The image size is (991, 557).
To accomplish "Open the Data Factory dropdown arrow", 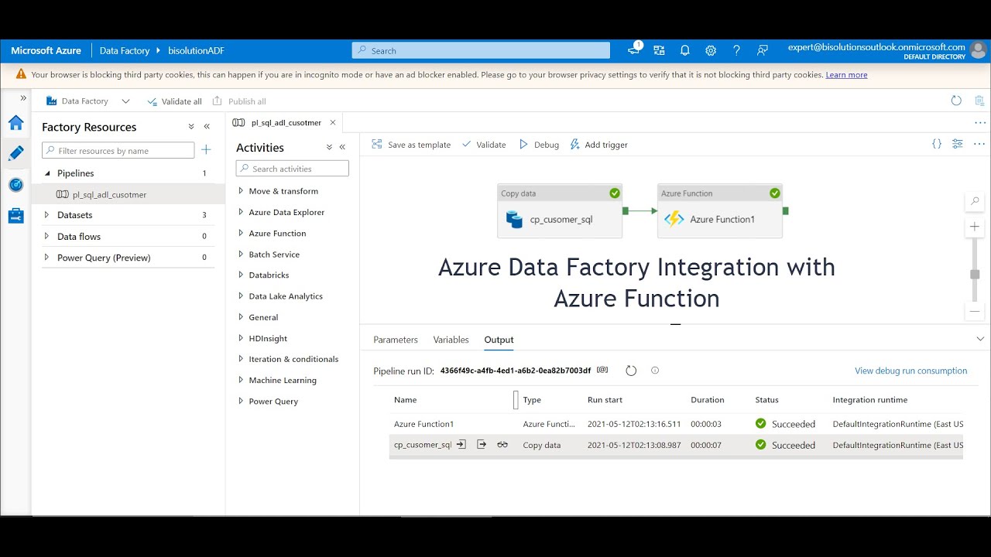I will click(x=125, y=101).
